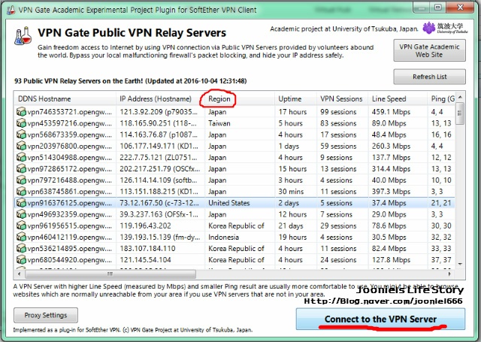Click server icon for vpn453597216 row
This screenshot has width=481, height=342.
[x=21, y=123]
